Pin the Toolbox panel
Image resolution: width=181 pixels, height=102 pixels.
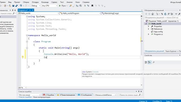coord(13,10)
